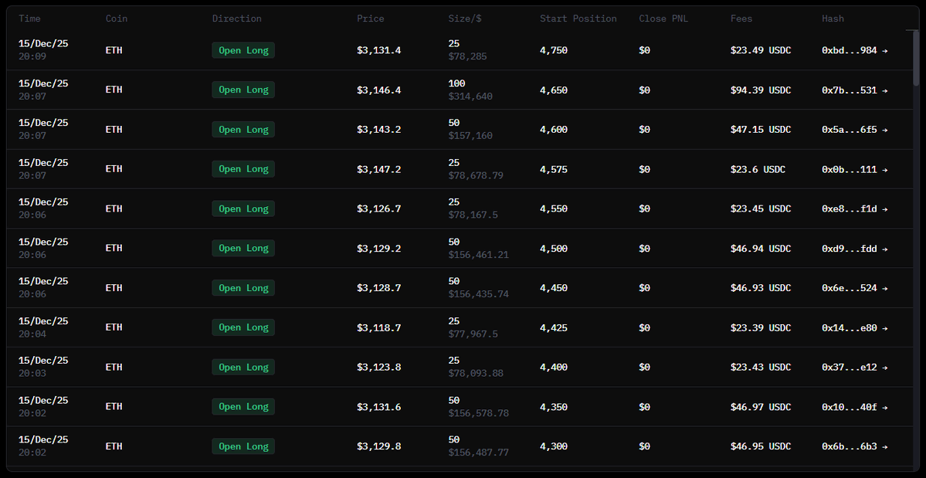Click the arrow icon beside hash 0x14...e80
This screenshot has width=926, height=478.
(x=884, y=328)
